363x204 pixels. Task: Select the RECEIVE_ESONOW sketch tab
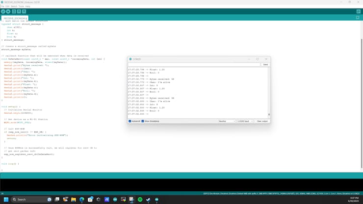pos(15,18)
